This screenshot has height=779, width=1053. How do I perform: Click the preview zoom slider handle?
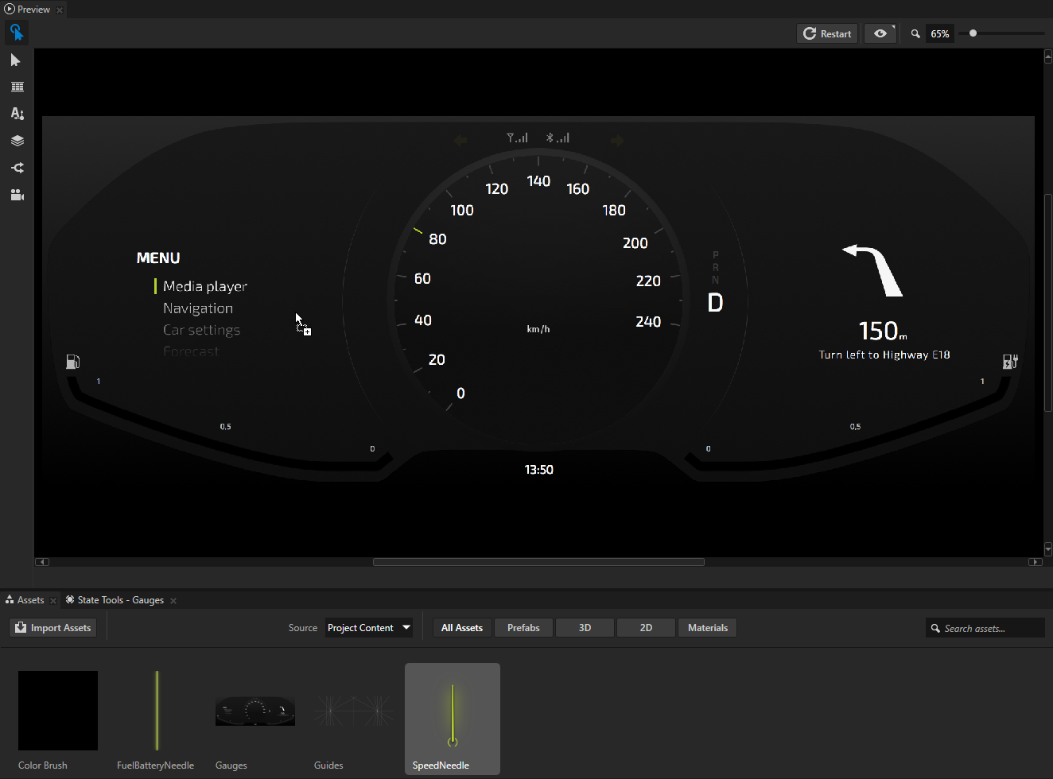click(x=973, y=33)
